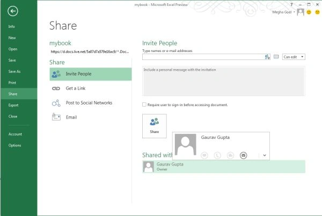Click the video call icon on contact card

click(230, 155)
